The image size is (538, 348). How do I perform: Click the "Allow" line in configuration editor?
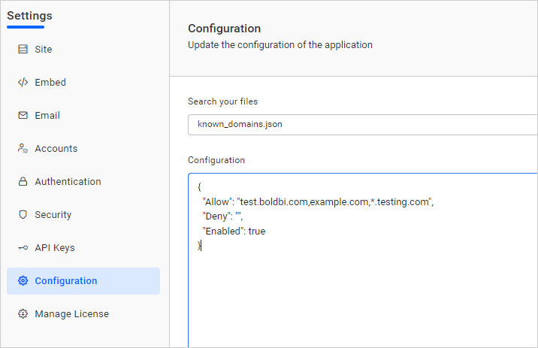[x=318, y=201]
